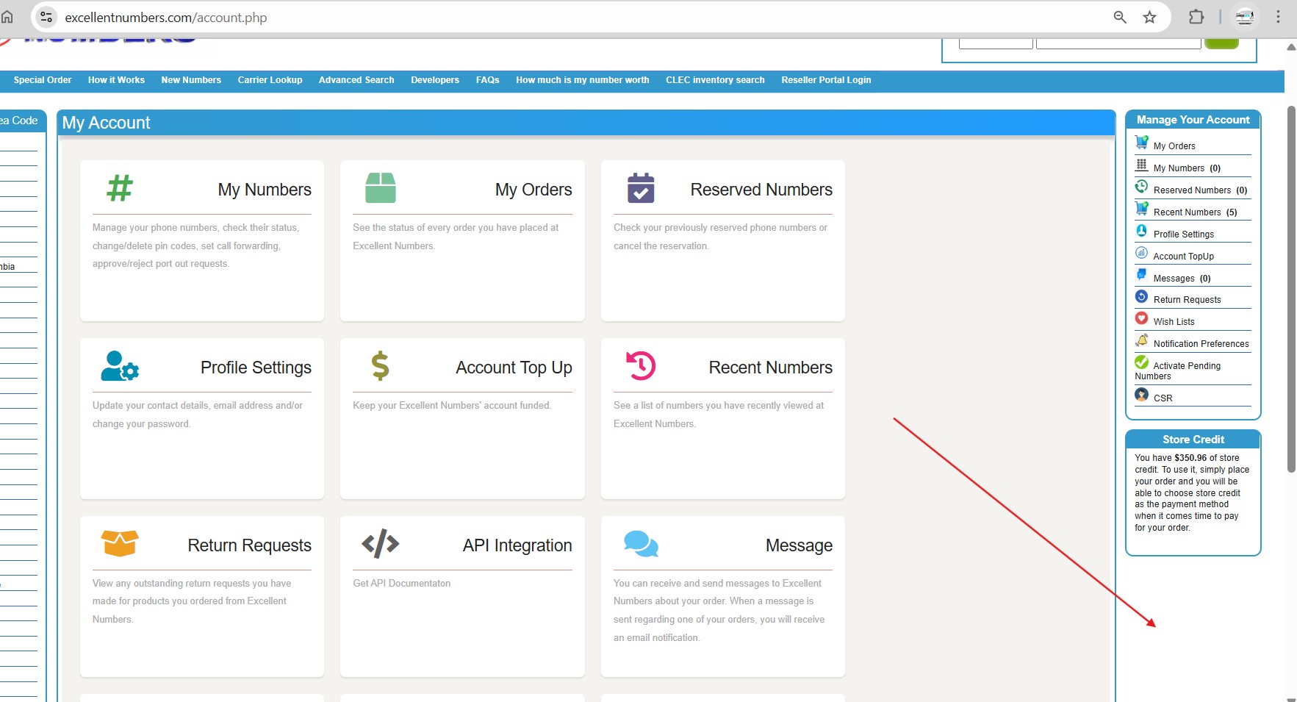Open Reseller Portal Login nav item
The image size is (1297, 702).
tap(826, 80)
